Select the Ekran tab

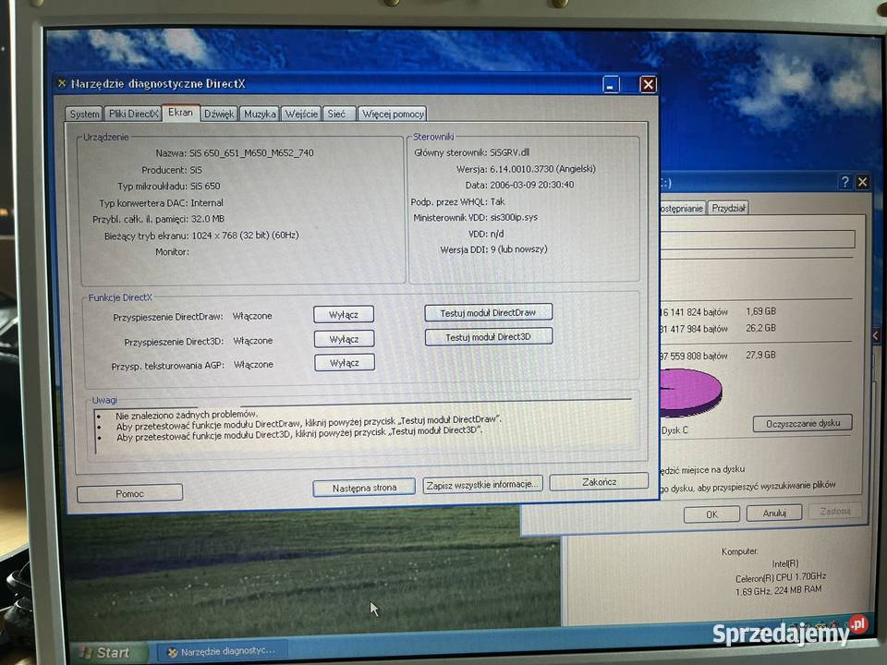tap(180, 113)
